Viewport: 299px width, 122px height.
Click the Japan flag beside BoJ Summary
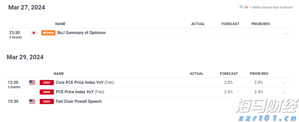34,33
